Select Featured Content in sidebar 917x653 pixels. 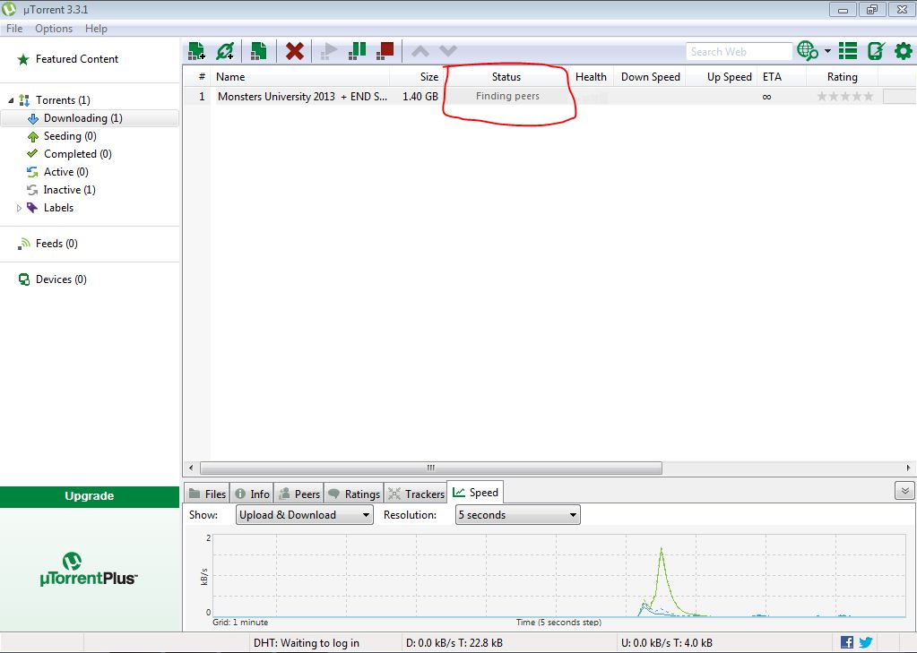click(x=76, y=59)
